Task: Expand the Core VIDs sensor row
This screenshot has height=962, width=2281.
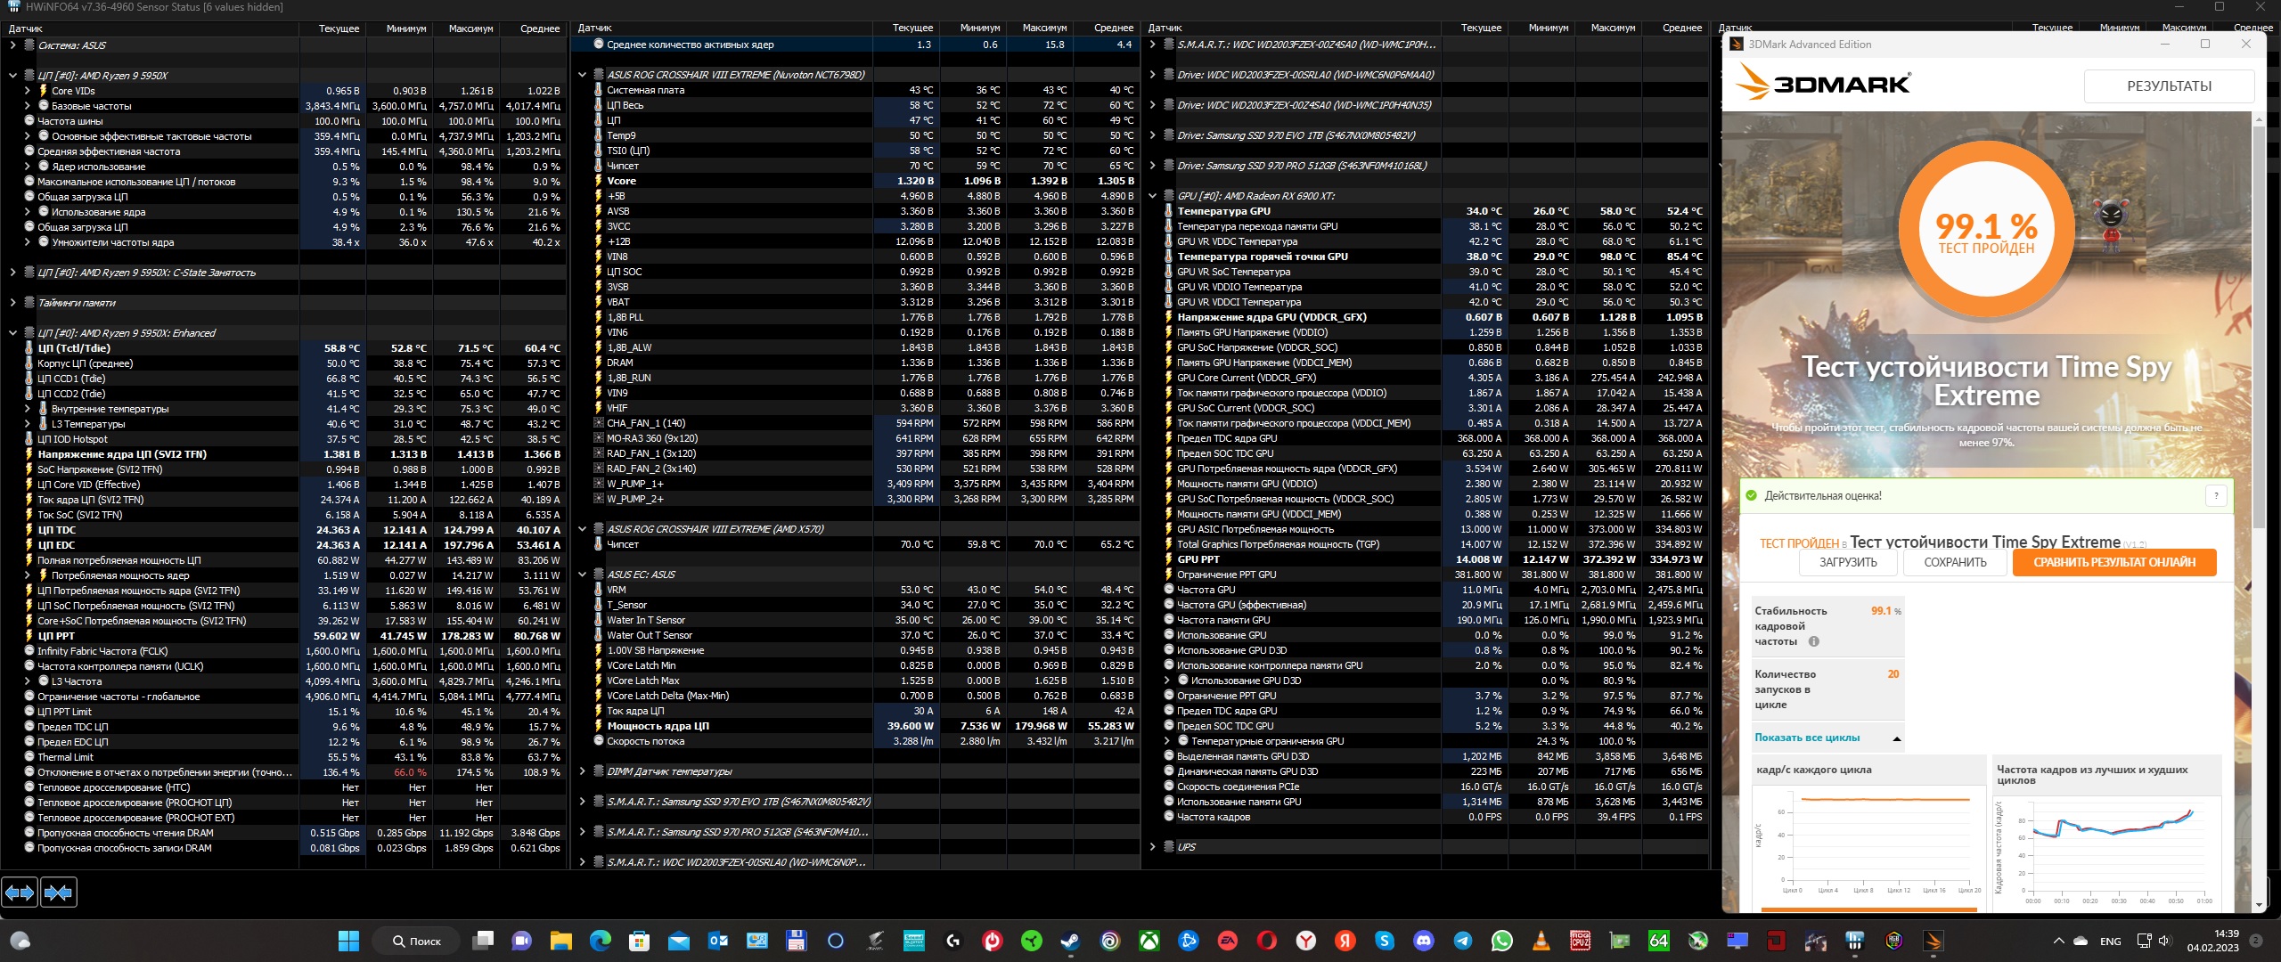Action: (x=28, y=91)
